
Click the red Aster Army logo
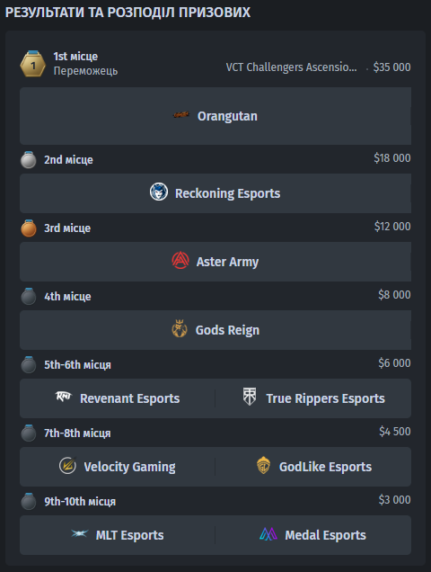coord(180,261)
